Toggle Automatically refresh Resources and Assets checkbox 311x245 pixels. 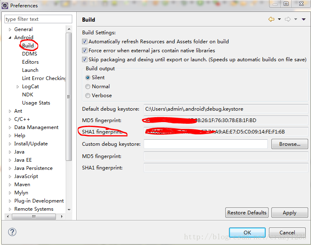(84, 42)
